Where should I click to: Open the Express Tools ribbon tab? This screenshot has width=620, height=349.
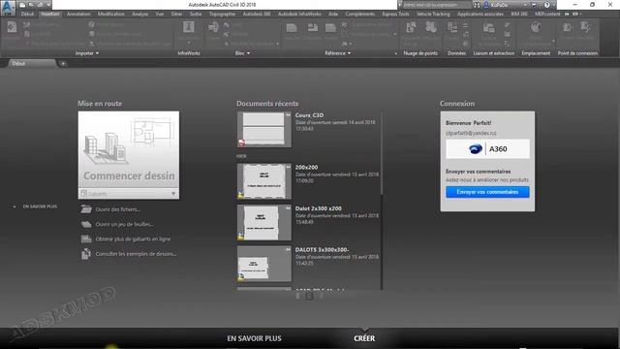coord(395,14)
